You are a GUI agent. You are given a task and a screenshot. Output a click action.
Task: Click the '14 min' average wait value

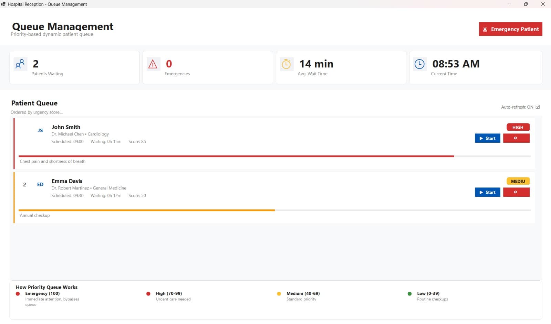316,64
